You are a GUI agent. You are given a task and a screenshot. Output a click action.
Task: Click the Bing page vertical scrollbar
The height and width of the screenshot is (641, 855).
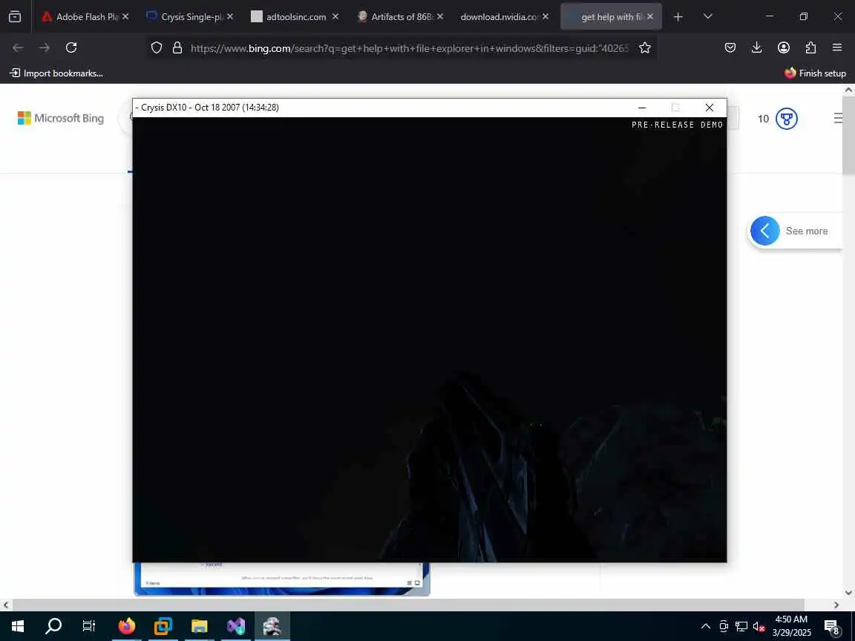click(x=848, y=135)
